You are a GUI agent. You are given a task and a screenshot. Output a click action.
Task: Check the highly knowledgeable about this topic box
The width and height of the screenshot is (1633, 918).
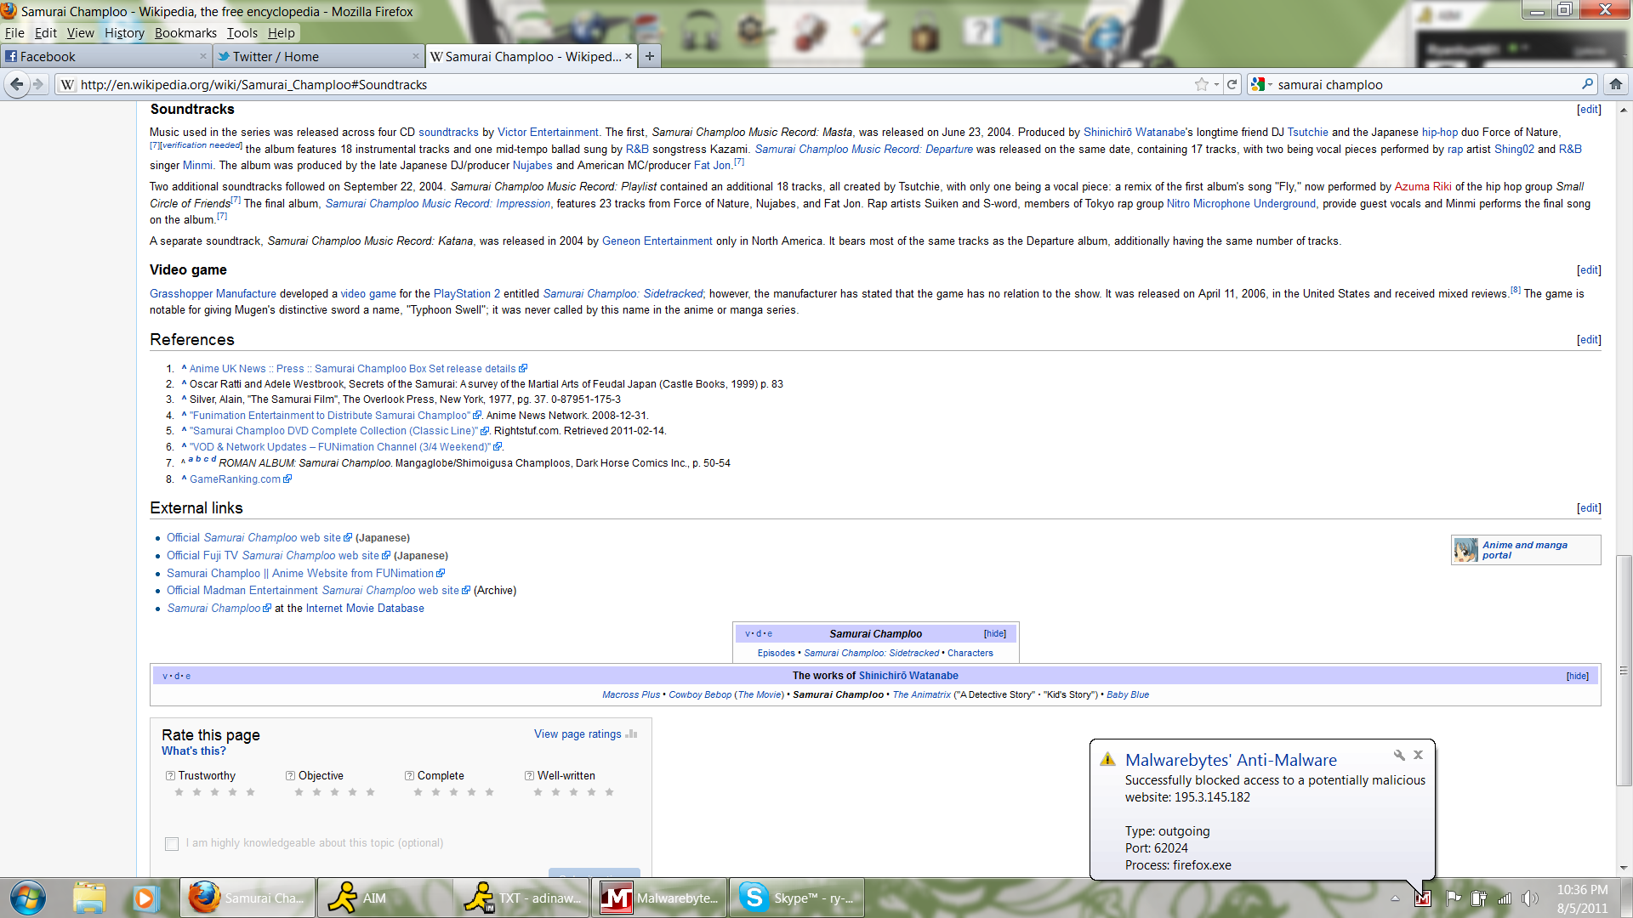(172, 843)
